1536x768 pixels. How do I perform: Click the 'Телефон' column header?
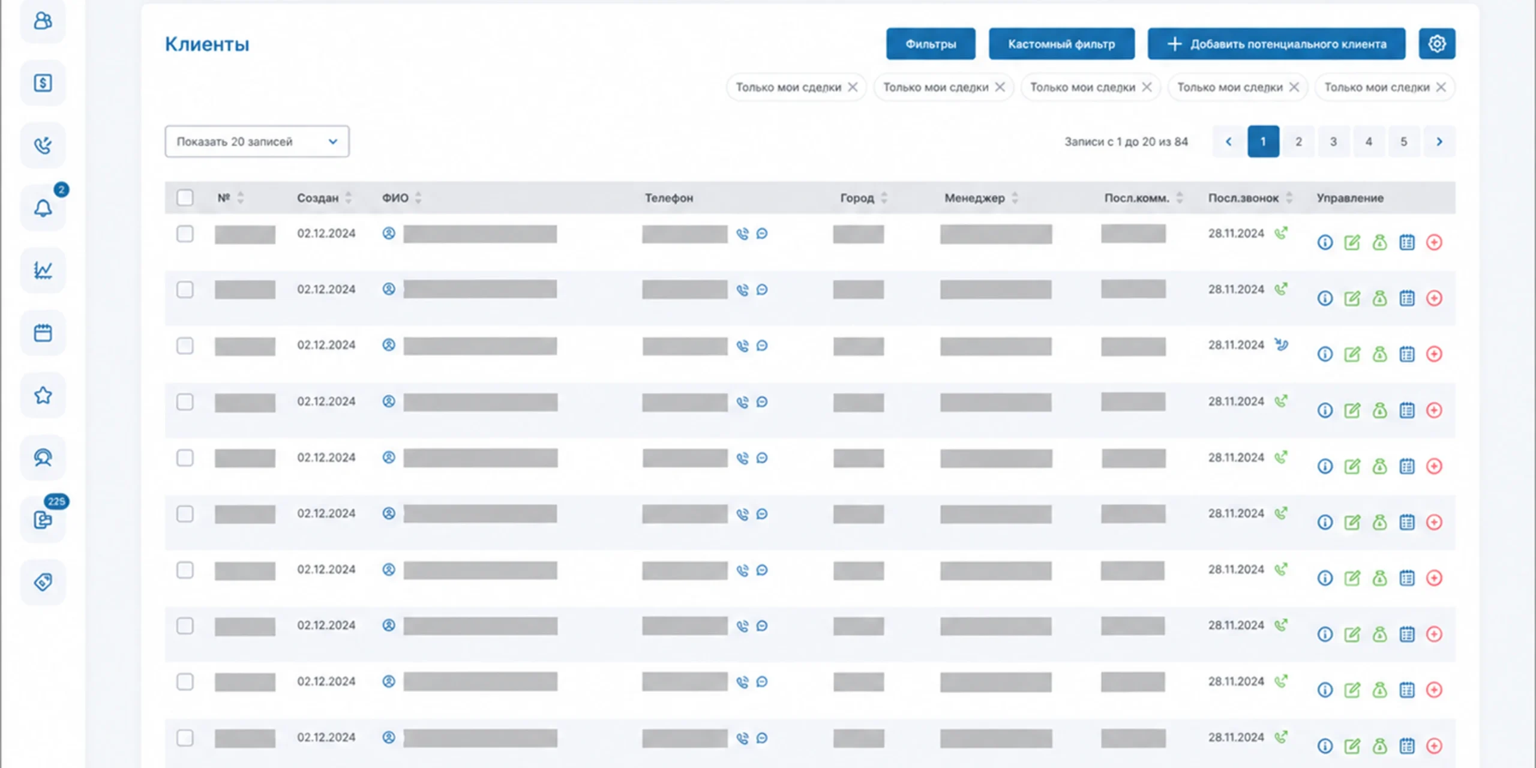[x=669, y=198]
